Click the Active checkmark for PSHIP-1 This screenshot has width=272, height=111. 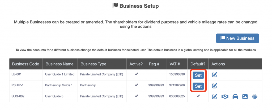[x=137, y=85]
